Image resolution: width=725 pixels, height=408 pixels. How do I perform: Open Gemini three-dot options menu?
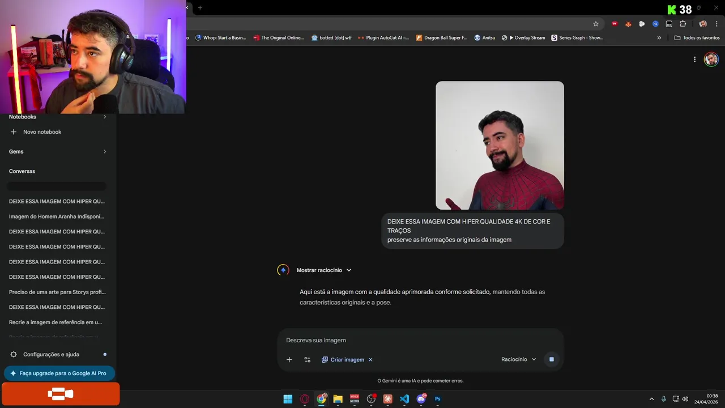coord(694,59)
